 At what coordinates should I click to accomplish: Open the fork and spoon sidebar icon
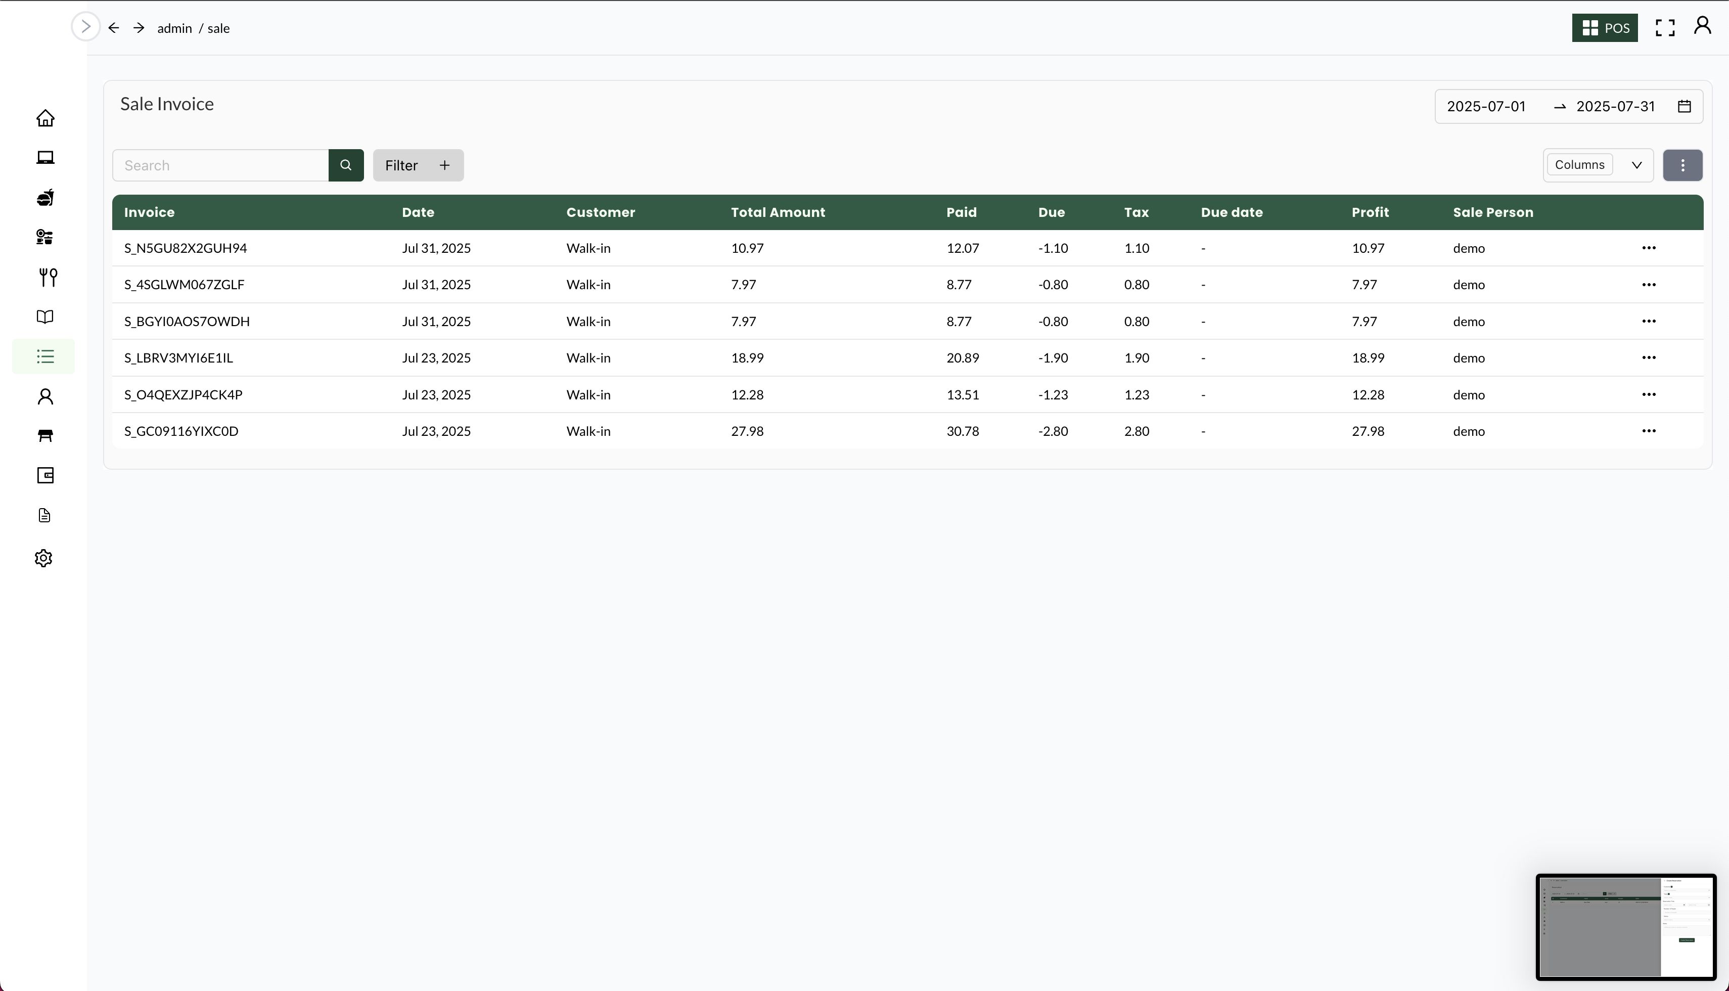(48, 277)
